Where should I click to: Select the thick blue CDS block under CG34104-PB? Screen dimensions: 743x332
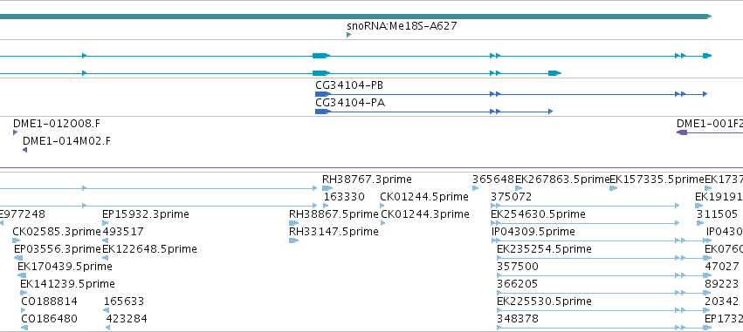(x=322, y=94)
